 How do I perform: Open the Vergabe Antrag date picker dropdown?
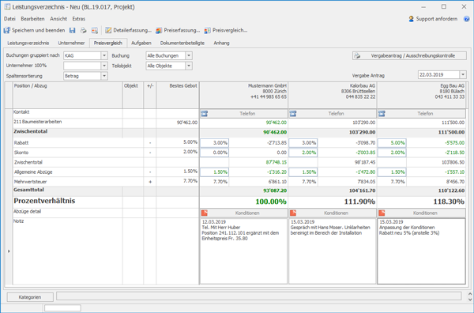point(463,75)
